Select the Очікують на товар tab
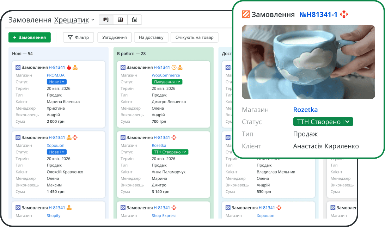The height and width of the screenshot is (227, 385). 194,37
